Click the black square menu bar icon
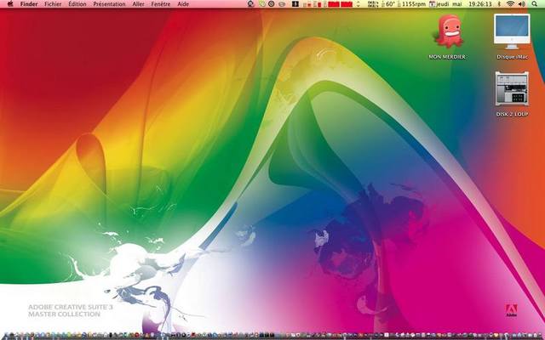The width and height of the screenshot is (545, 340). pos(295,4)
